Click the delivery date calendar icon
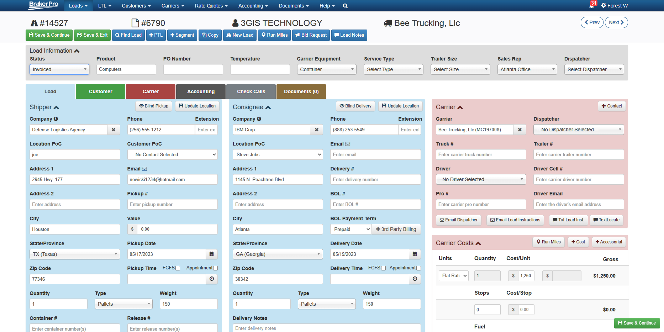The image size is (664, 332). [x=415, y=254]
